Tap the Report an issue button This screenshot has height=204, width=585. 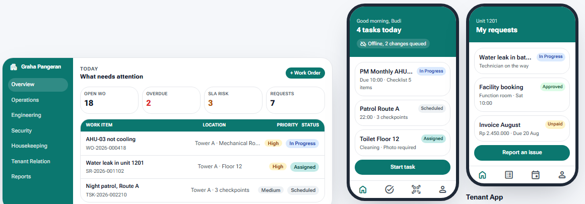click(522, 153)
